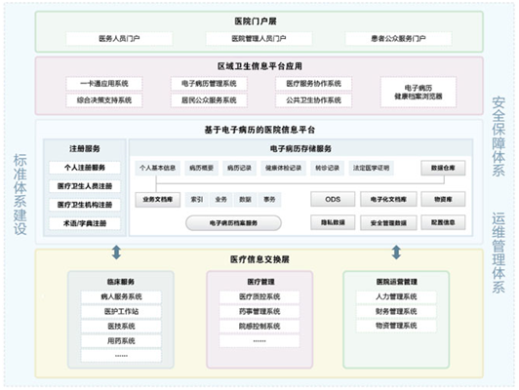519x390 pixels.
Task: Open 财务管理系统 under 医院运营管理
Action: (396, 311)
